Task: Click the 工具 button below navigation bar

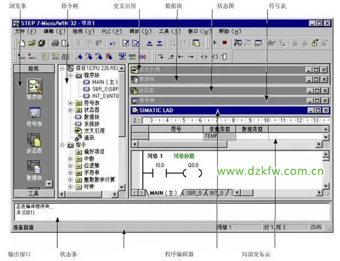Action: [34, 193]
